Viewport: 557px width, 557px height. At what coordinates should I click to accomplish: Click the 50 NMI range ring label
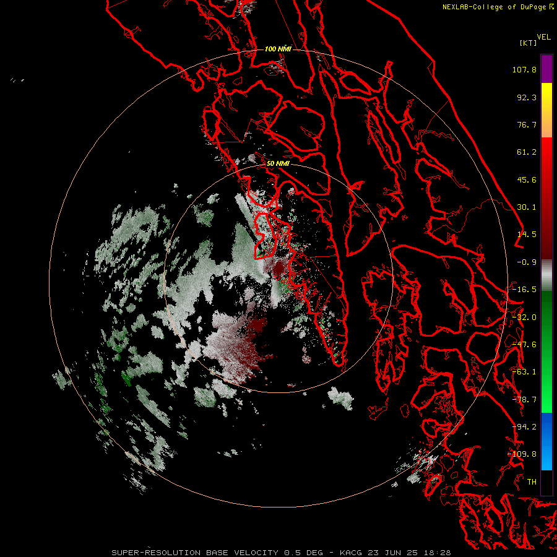click(x=278, y=164)
